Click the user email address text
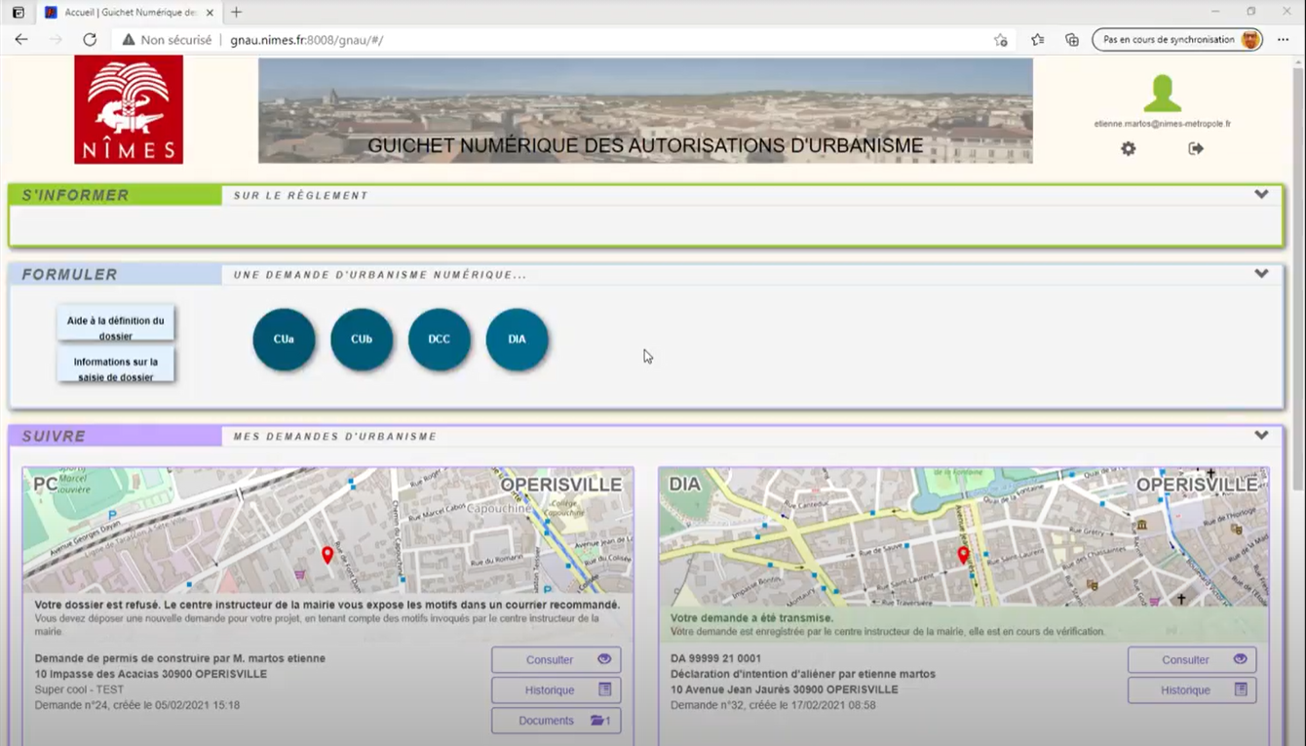This screenshot has height=746, width=1306. pos(1162,124)
